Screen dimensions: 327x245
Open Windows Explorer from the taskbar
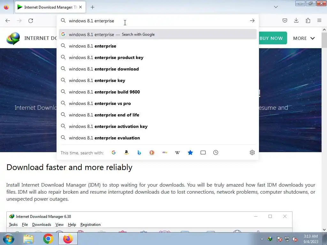(x=28, y=239)
